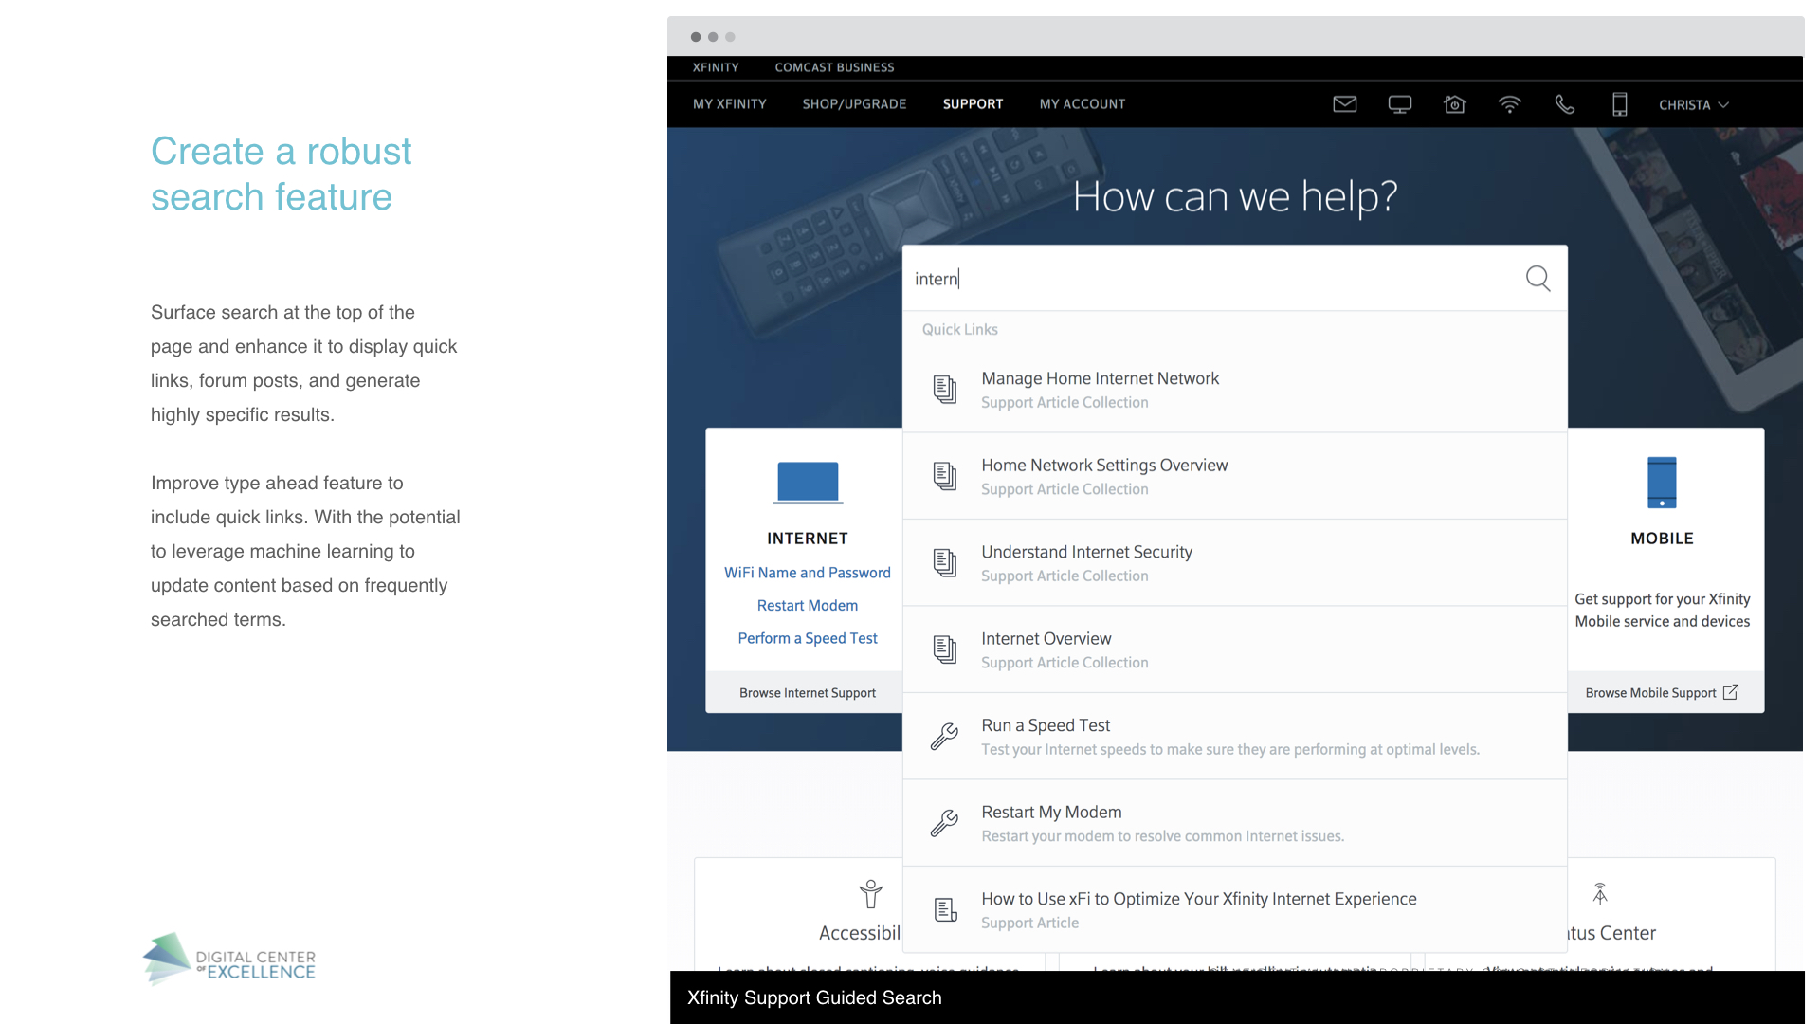This screenshot has width=1820, height=1024.
Task: Select Internet Overview quick link
Action: click(1234, 649)
